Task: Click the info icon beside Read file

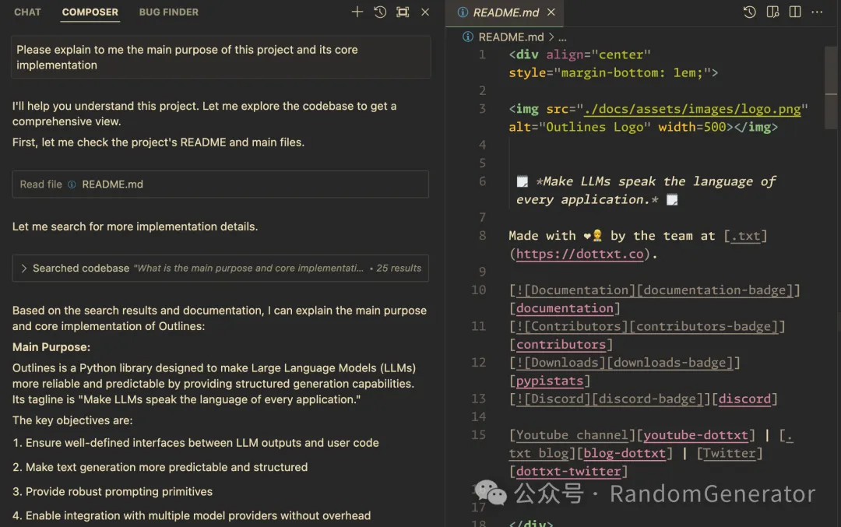Action: pos(72,184)
